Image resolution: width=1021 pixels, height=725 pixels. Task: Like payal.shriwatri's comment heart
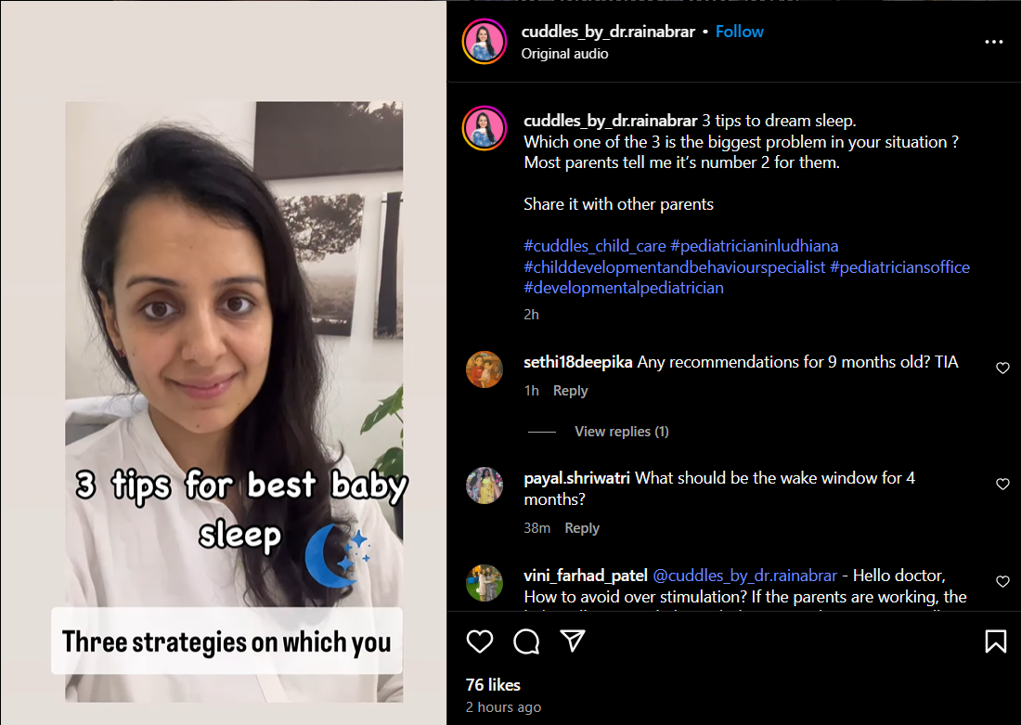pos(1002,484)
